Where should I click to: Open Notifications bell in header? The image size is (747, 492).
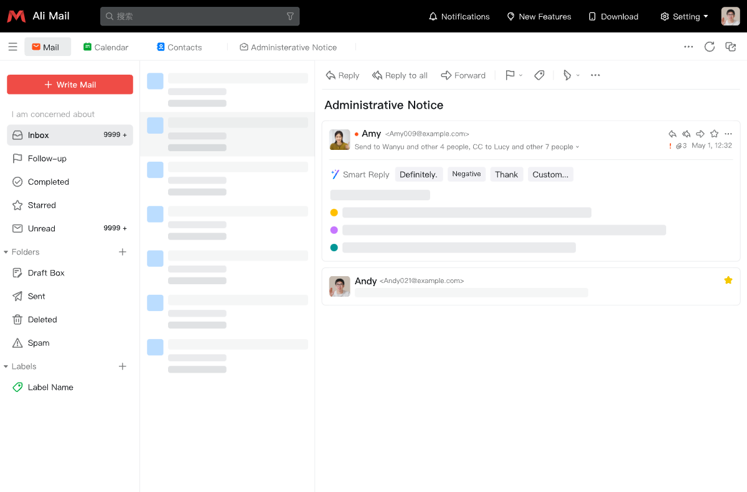point(459,17)
